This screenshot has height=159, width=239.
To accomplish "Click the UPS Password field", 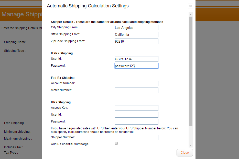I will coord(136,122).
